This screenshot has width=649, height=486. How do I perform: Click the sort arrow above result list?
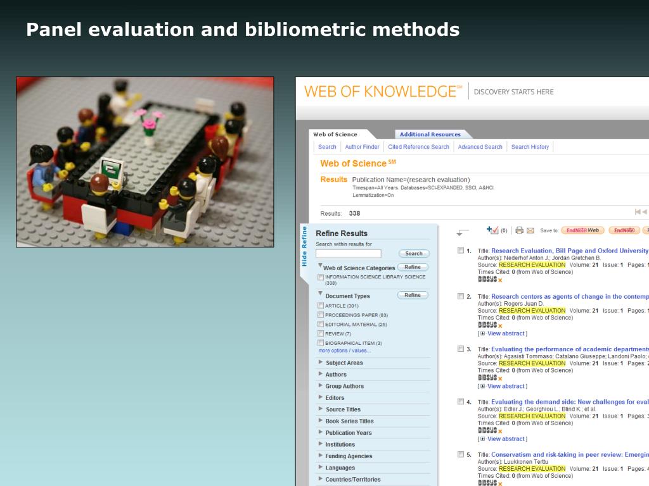point(462,232)
